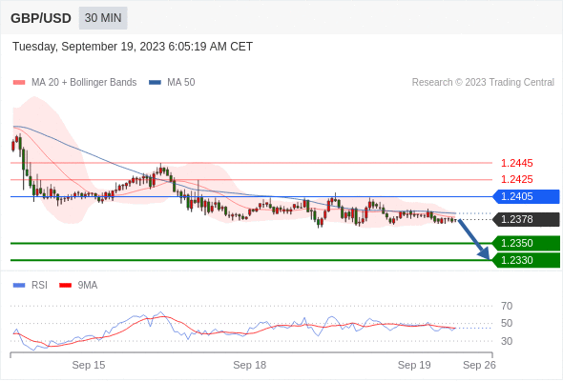This screenshot has height=381, width=563.
Task: Select the 1.2378 current price tag
Action: pyautogui.click(x=527, y=219)
